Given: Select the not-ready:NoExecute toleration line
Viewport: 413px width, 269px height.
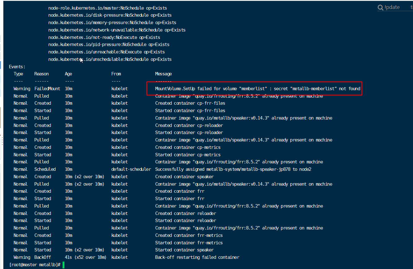Looking at the screenshot, I should (x=104, y=37).
